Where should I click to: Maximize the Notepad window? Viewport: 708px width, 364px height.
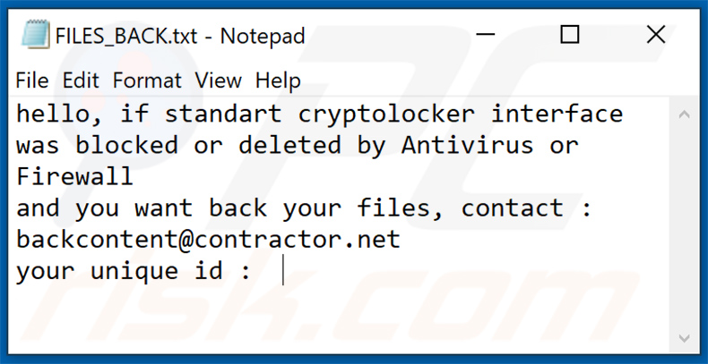coord(570,35)
